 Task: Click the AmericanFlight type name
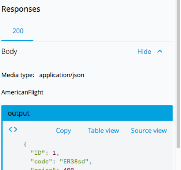tap(22, 92)
